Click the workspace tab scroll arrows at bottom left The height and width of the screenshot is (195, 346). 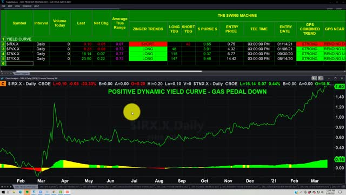(x=6, y=187)
